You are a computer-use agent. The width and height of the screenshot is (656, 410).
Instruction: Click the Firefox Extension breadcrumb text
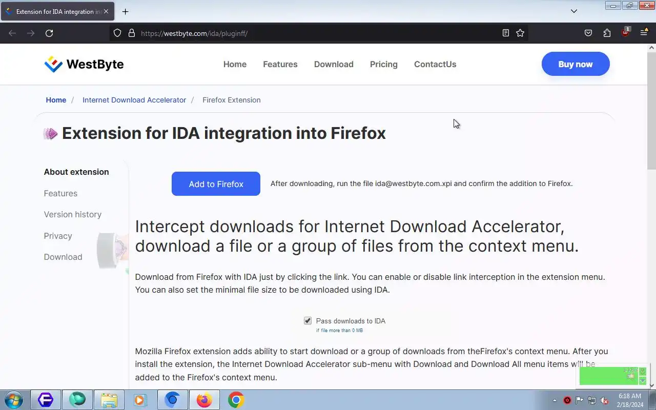click(232, 100)
